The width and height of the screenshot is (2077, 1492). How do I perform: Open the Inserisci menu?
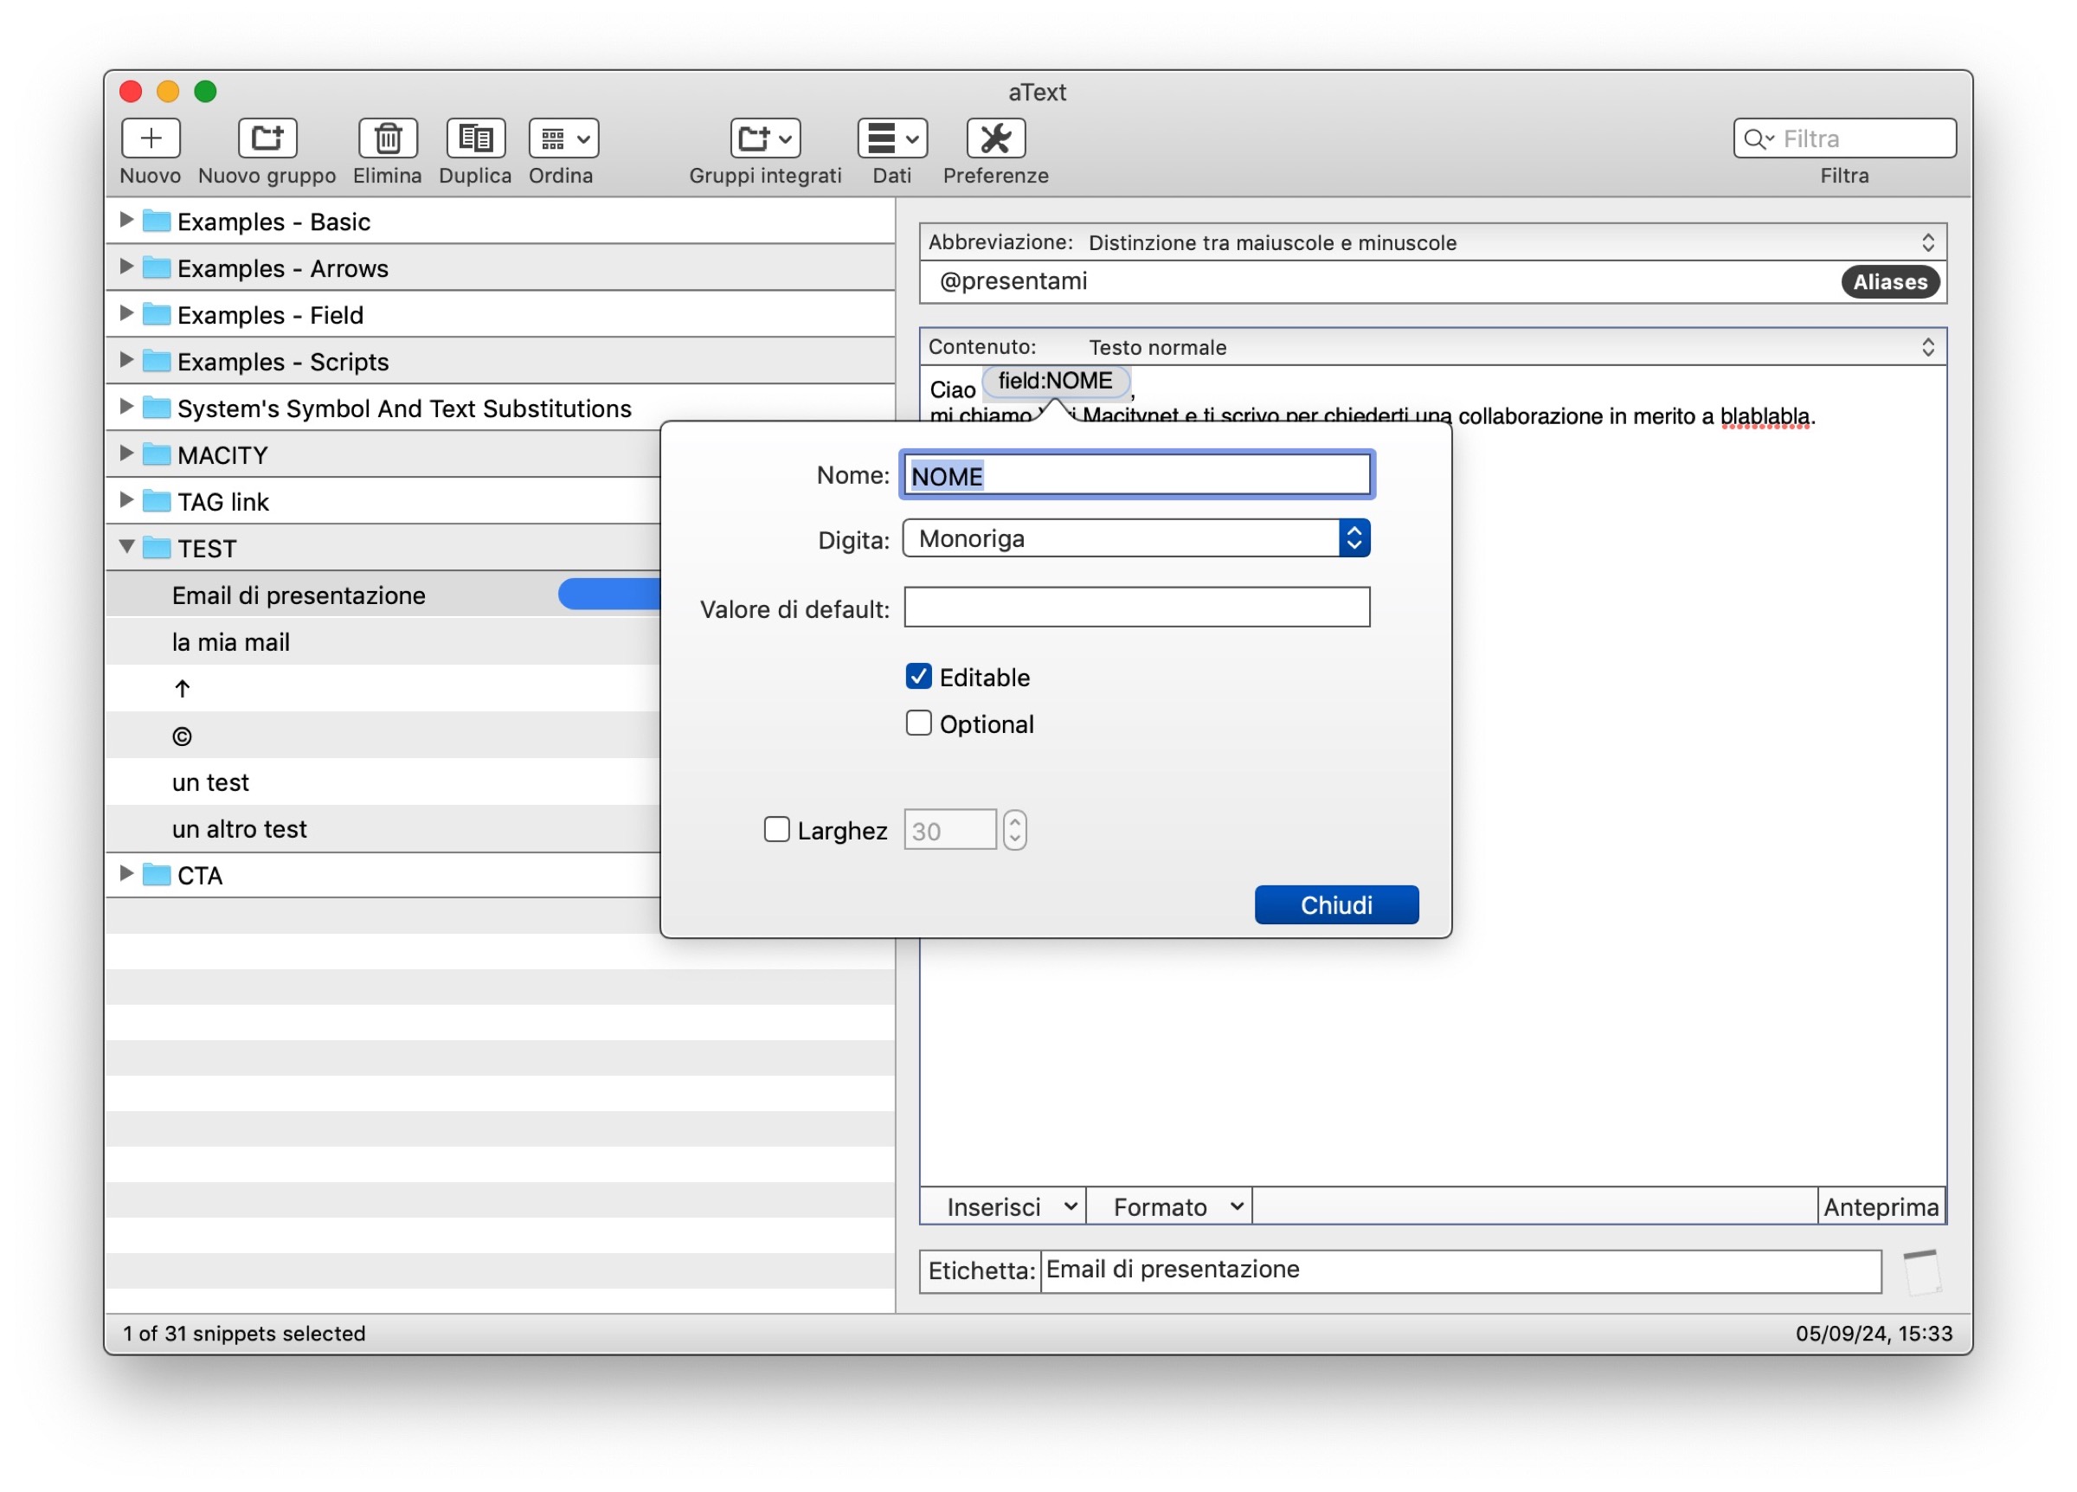click(1002, 1206)
